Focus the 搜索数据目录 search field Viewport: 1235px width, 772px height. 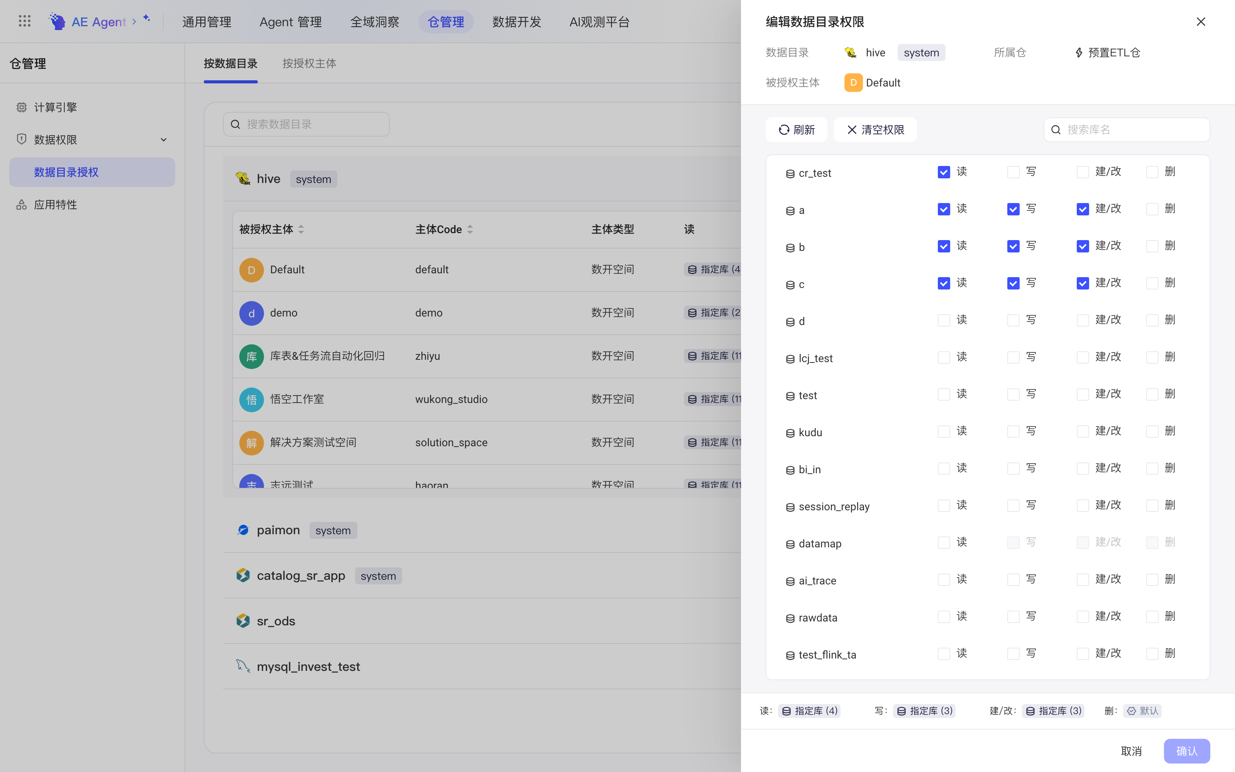tap(306, 124)
